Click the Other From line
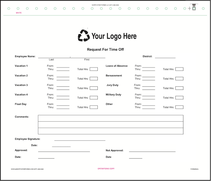 149,104
